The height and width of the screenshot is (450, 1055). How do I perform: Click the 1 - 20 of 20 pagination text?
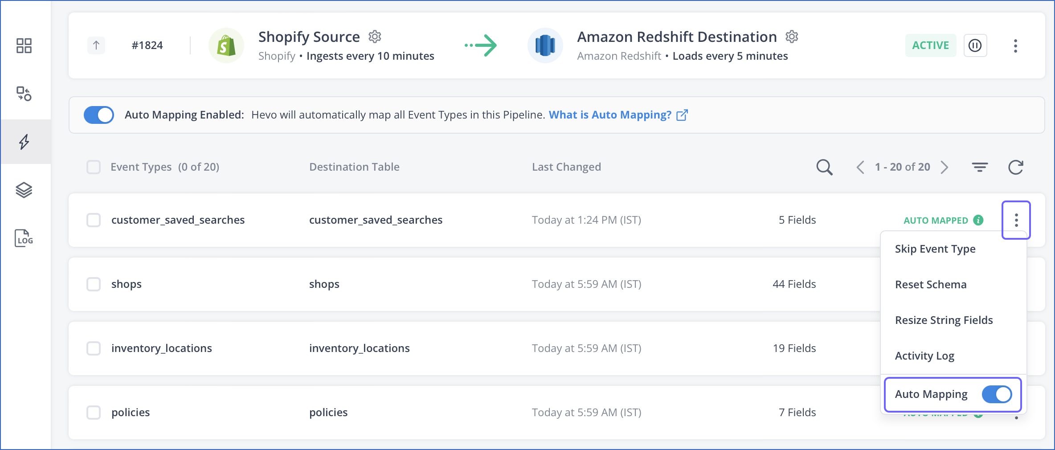pos(902,167)
